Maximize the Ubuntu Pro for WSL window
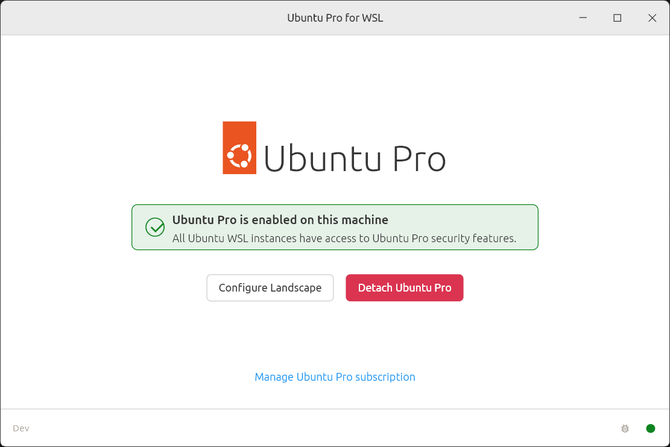 [x=617, y=18]
